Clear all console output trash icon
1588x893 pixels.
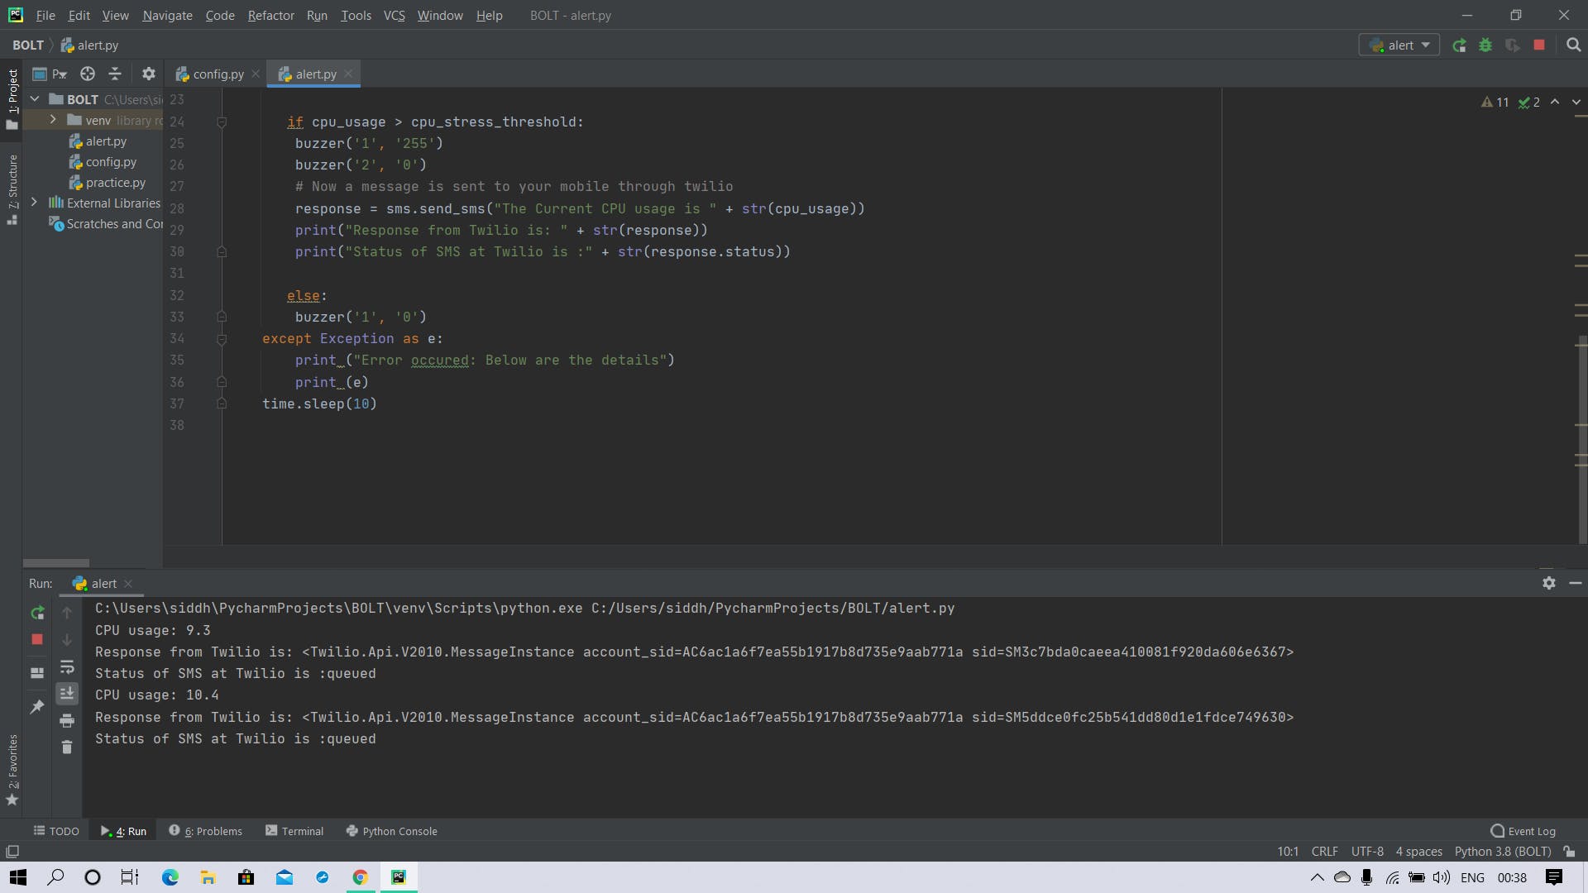click(67, 747)
